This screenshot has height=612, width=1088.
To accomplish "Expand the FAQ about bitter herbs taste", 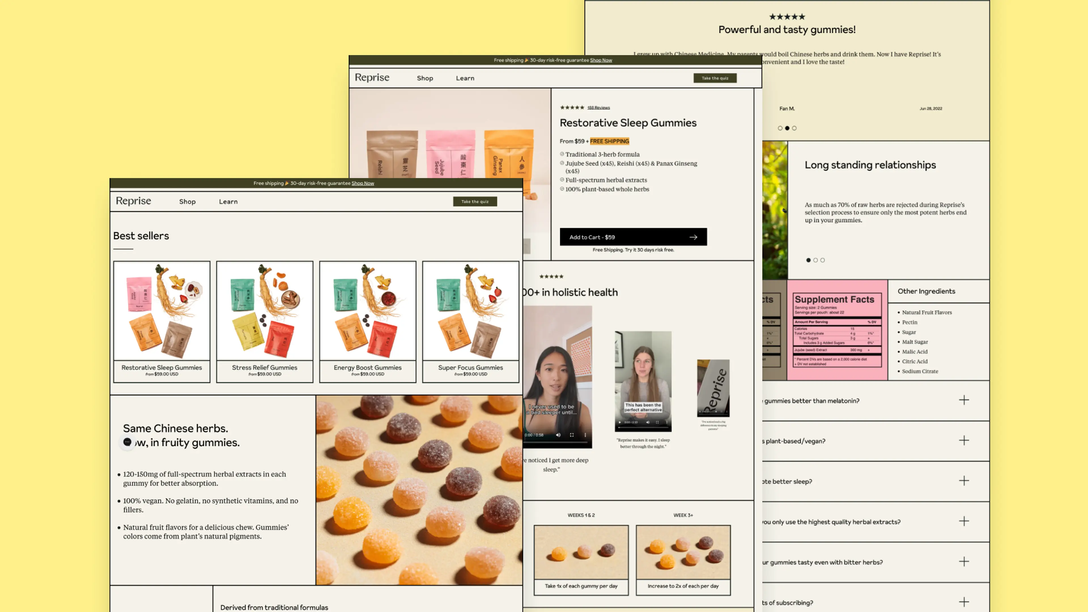I will pos(964,562).
